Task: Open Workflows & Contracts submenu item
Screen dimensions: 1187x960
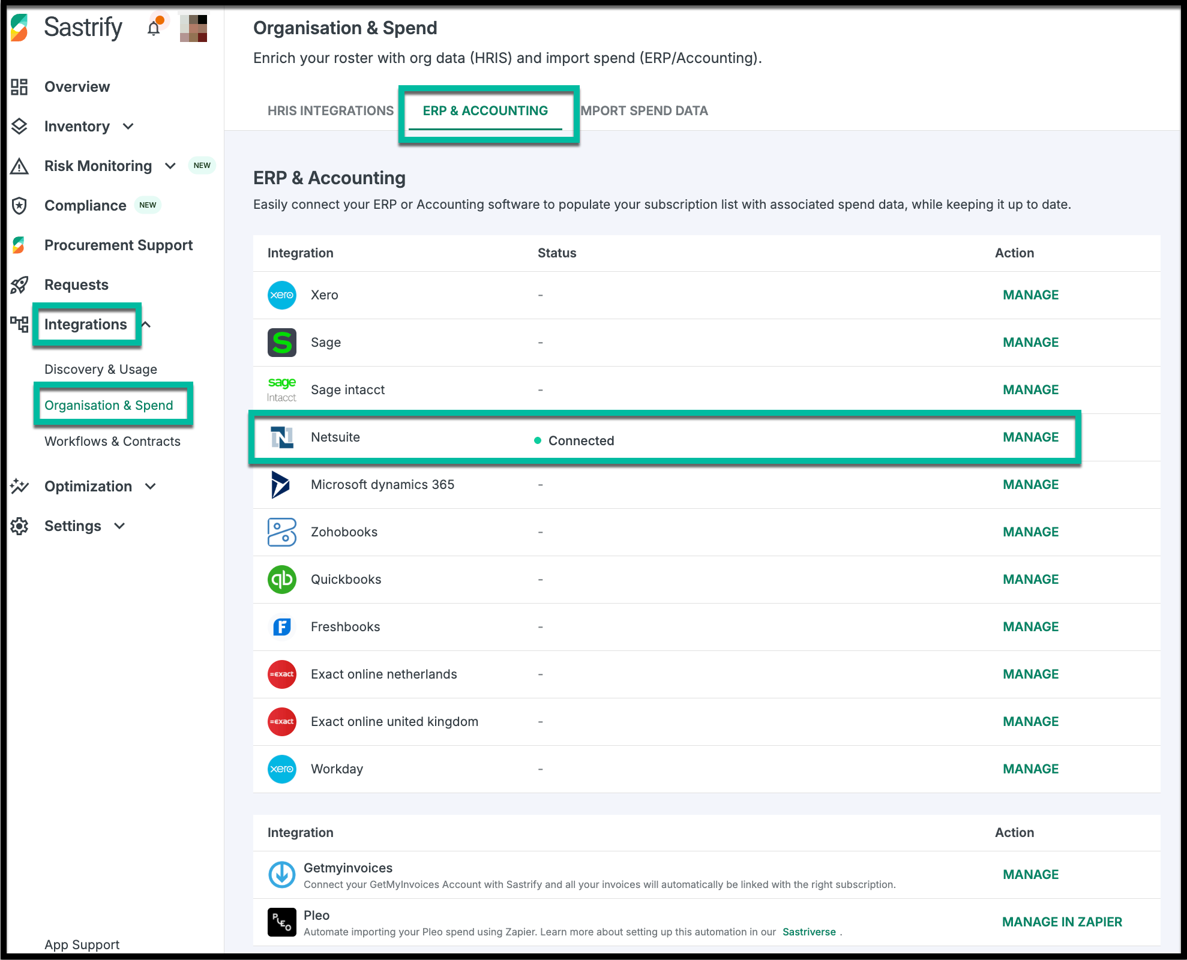Action: pyautogui.click(x=112, y=442)
